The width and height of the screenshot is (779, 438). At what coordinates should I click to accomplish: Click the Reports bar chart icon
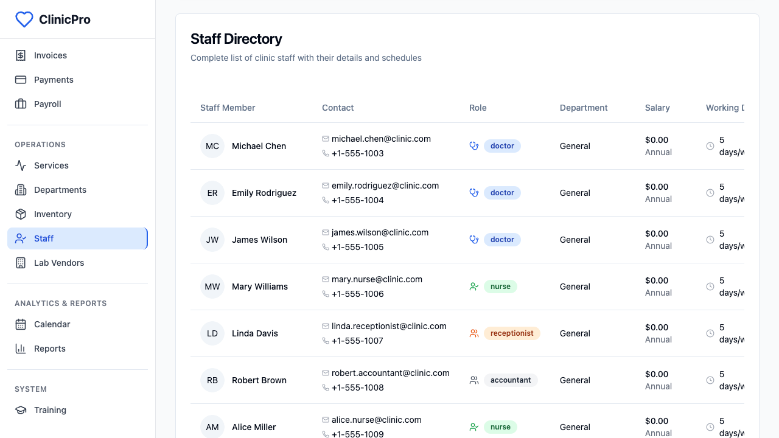tap(21, 349)
